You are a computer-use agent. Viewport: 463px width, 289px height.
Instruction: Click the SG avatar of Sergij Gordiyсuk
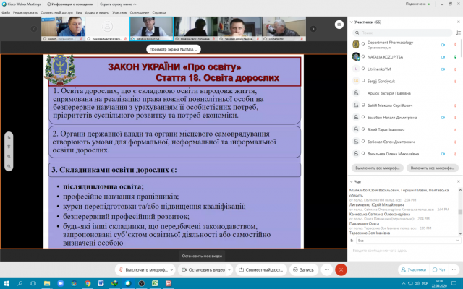coord(356,81)
